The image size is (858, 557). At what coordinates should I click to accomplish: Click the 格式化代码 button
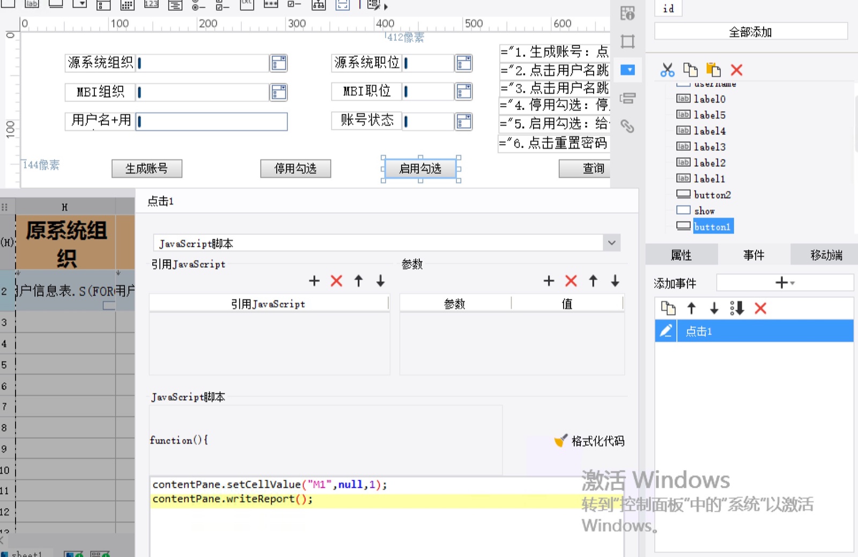(x=590, y=441)
